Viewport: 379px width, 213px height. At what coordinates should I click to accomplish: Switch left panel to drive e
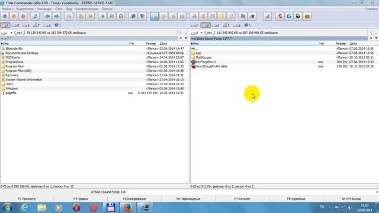[x=26, y=25]
